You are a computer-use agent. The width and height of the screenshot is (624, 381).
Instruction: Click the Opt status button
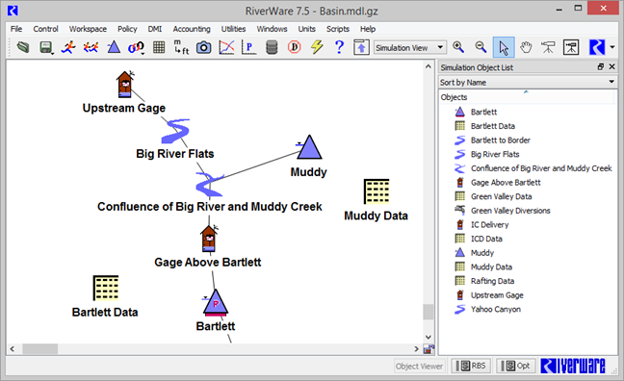pos(516,366)
